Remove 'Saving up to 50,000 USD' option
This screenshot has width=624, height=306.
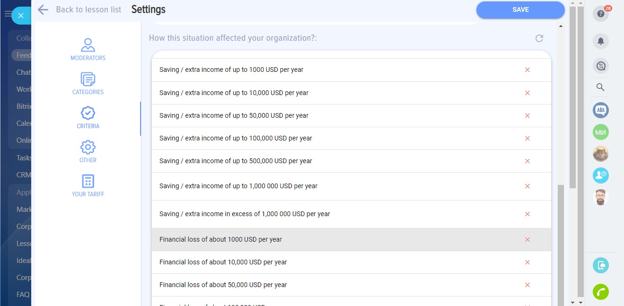(527, 116)
